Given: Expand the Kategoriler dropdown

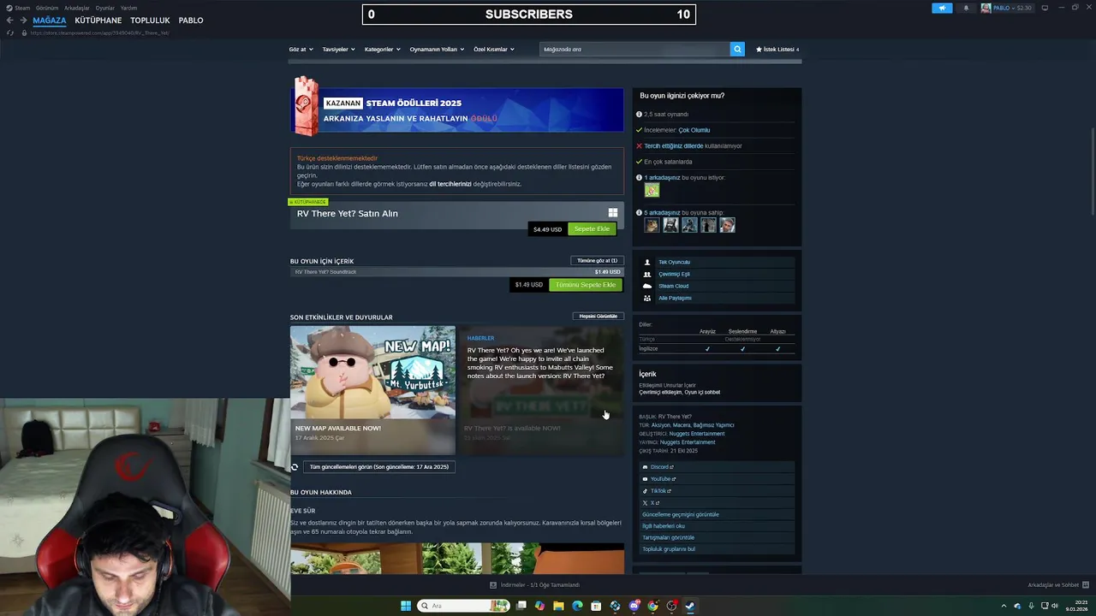Looking at the screenshot, I should (x=382, y=50).
